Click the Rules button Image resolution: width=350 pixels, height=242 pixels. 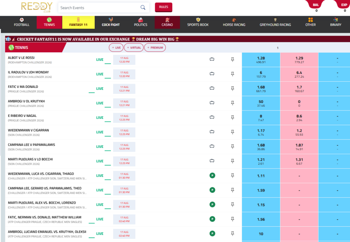click(x=163, y=7)
